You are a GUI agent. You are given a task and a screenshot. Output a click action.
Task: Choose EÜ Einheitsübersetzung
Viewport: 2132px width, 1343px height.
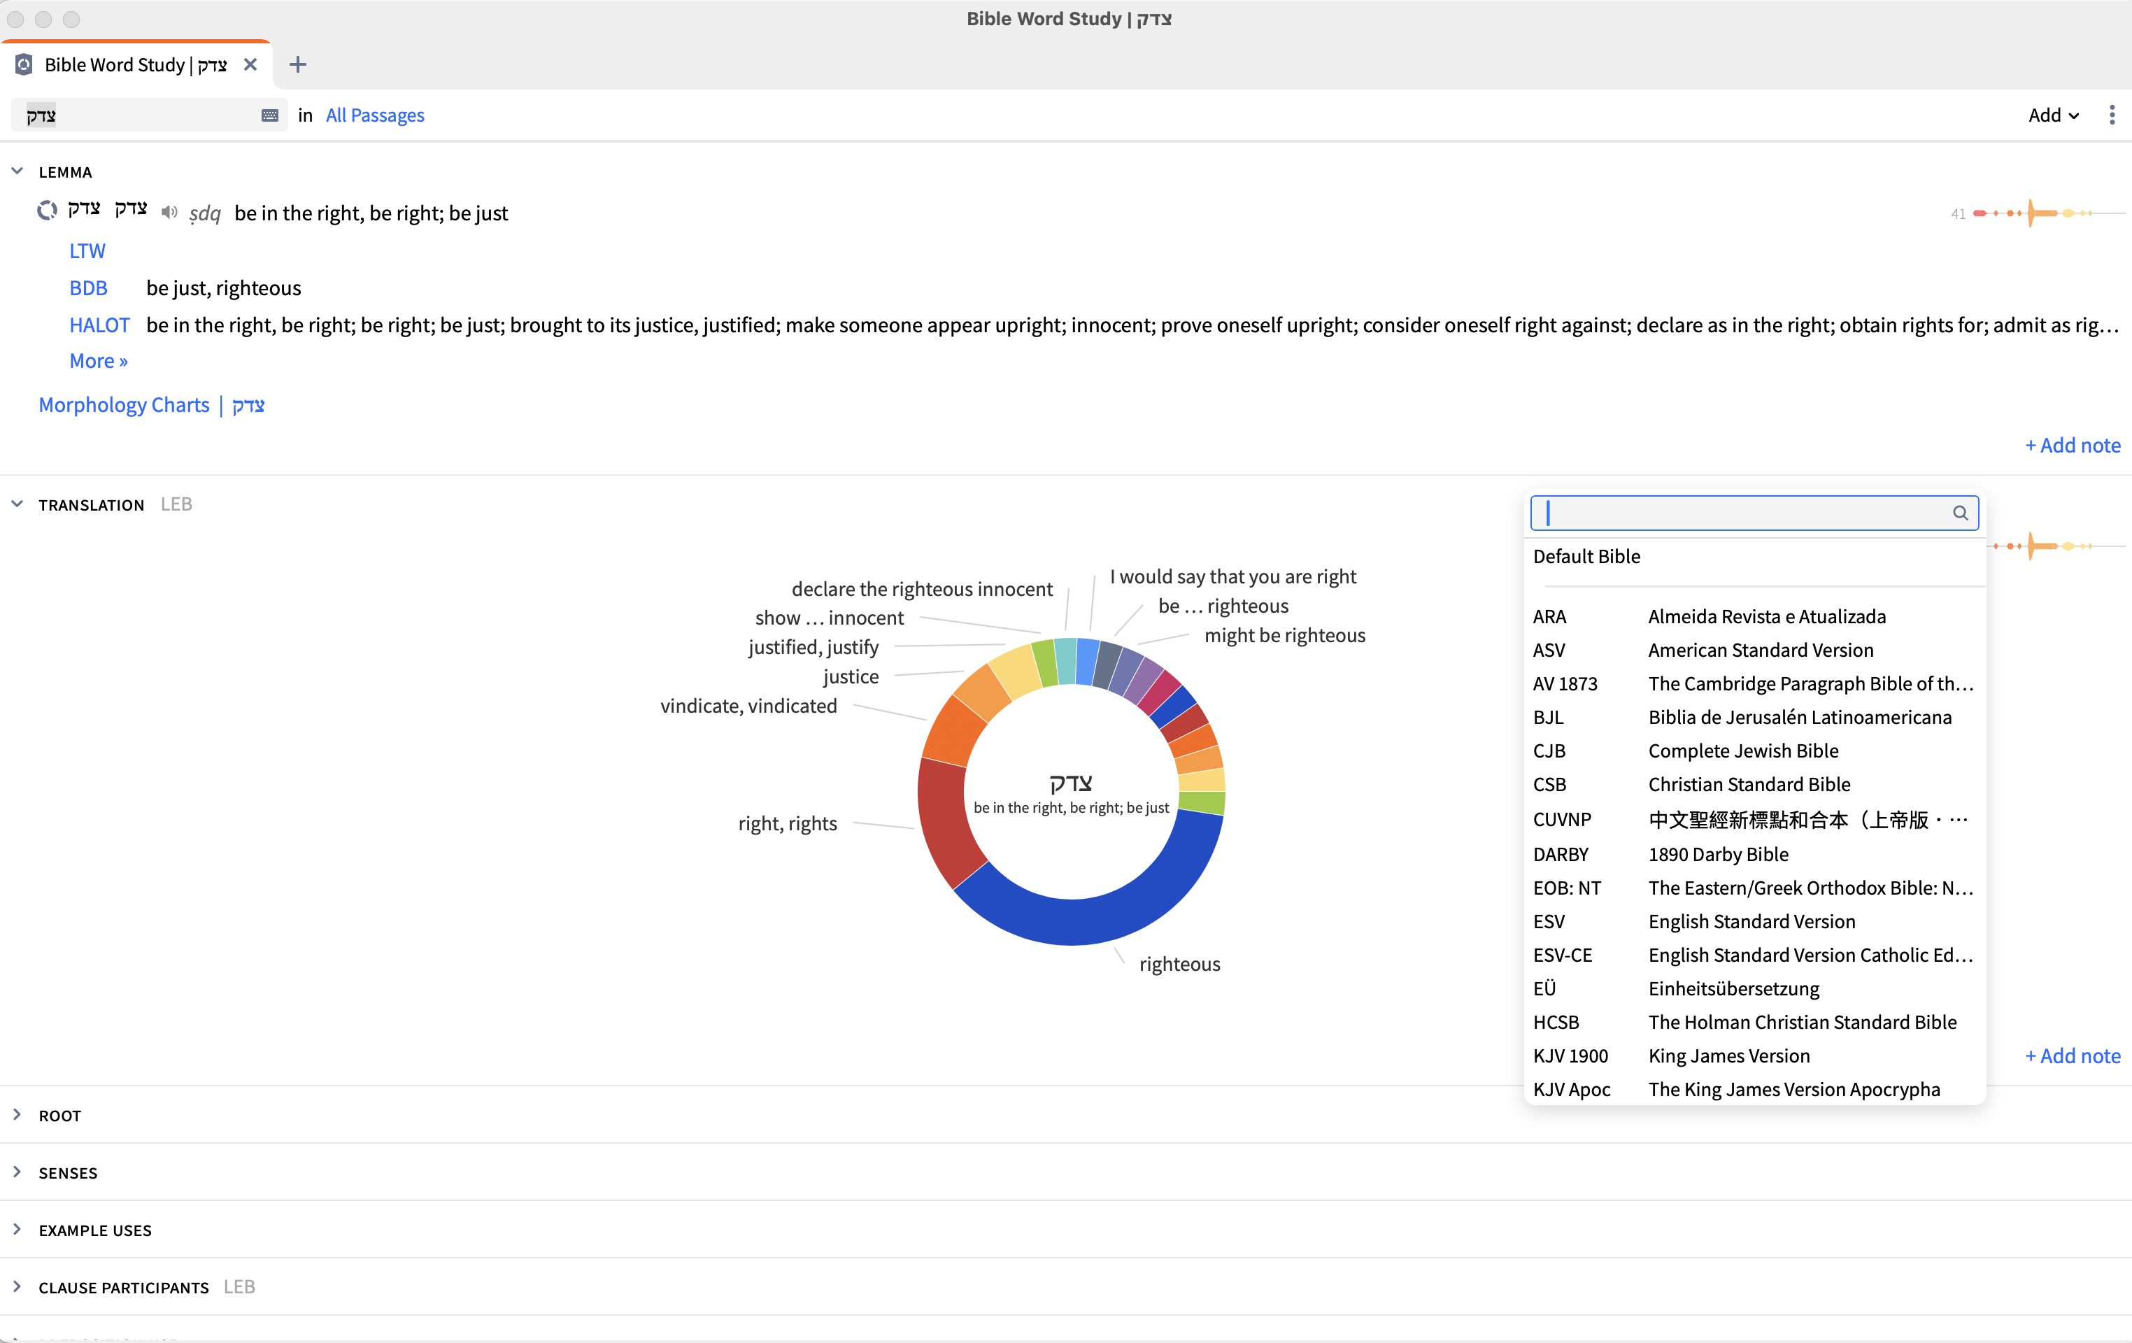coord(1754,989)
